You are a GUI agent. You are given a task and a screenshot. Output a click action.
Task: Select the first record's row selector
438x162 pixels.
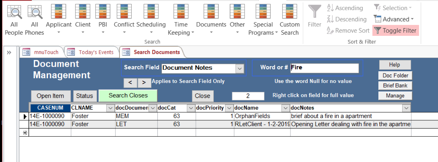pyautogui.click(x=25, y=116)
